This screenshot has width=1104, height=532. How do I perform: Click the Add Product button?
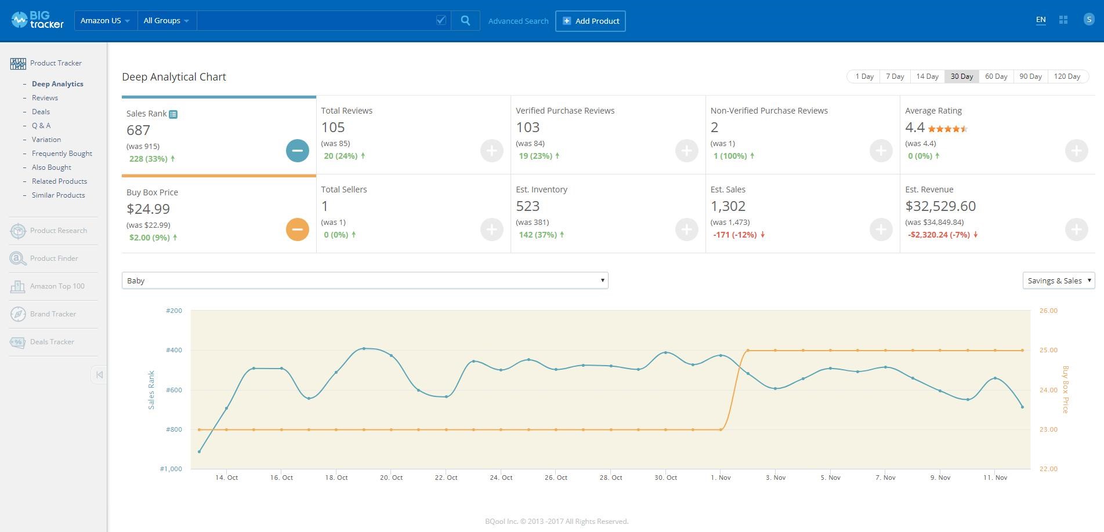click(x=590, y=21)
